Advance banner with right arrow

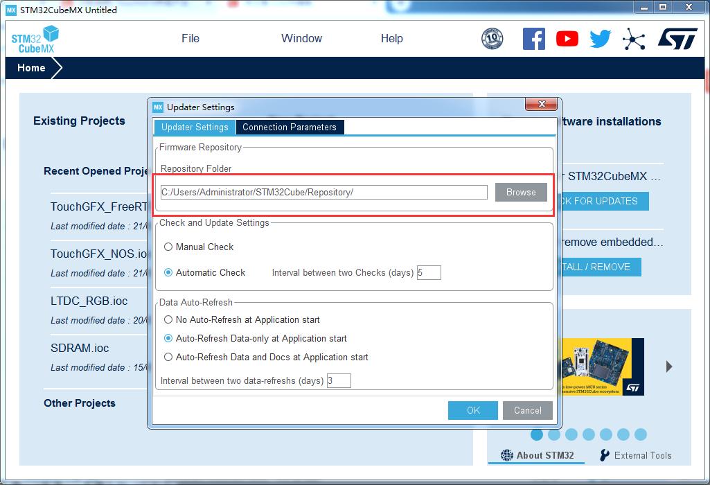click(669, 367)
